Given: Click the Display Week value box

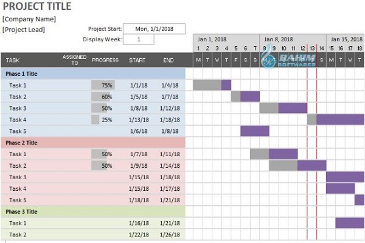Looking at the screenshot, I should [139, 39].
